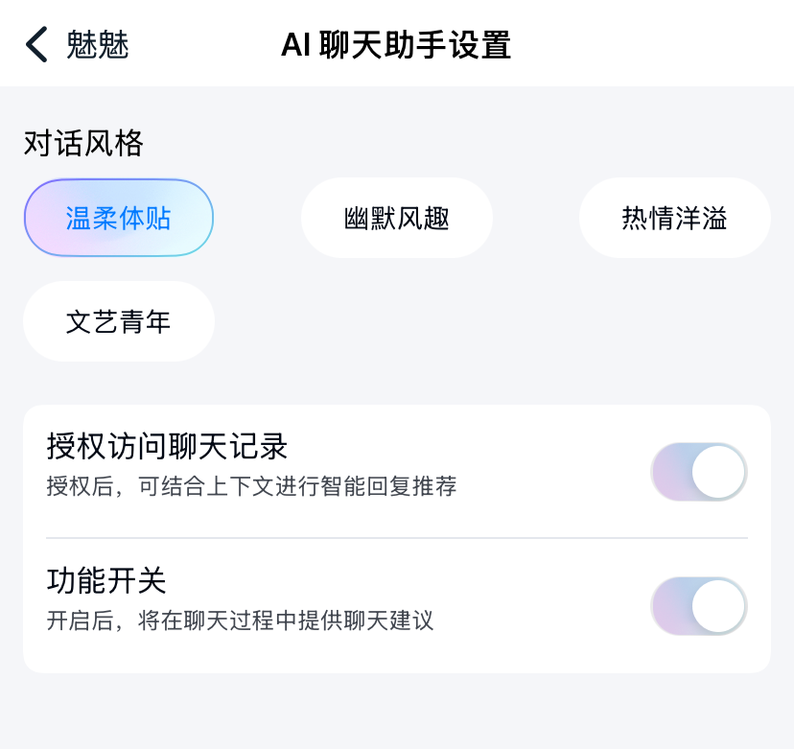Click the 开启后 chat suggestion description text
Viewport: 794px width, 749px height.
240,620
